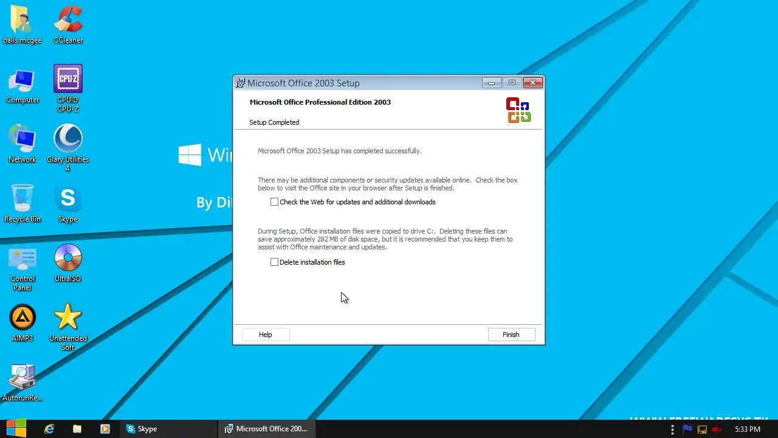Image resolution: width=778 pixels, height=438 pixels.
Task: Click the Office 2003 logo icon
Action: pyautogui.click(x=518, y=110)
